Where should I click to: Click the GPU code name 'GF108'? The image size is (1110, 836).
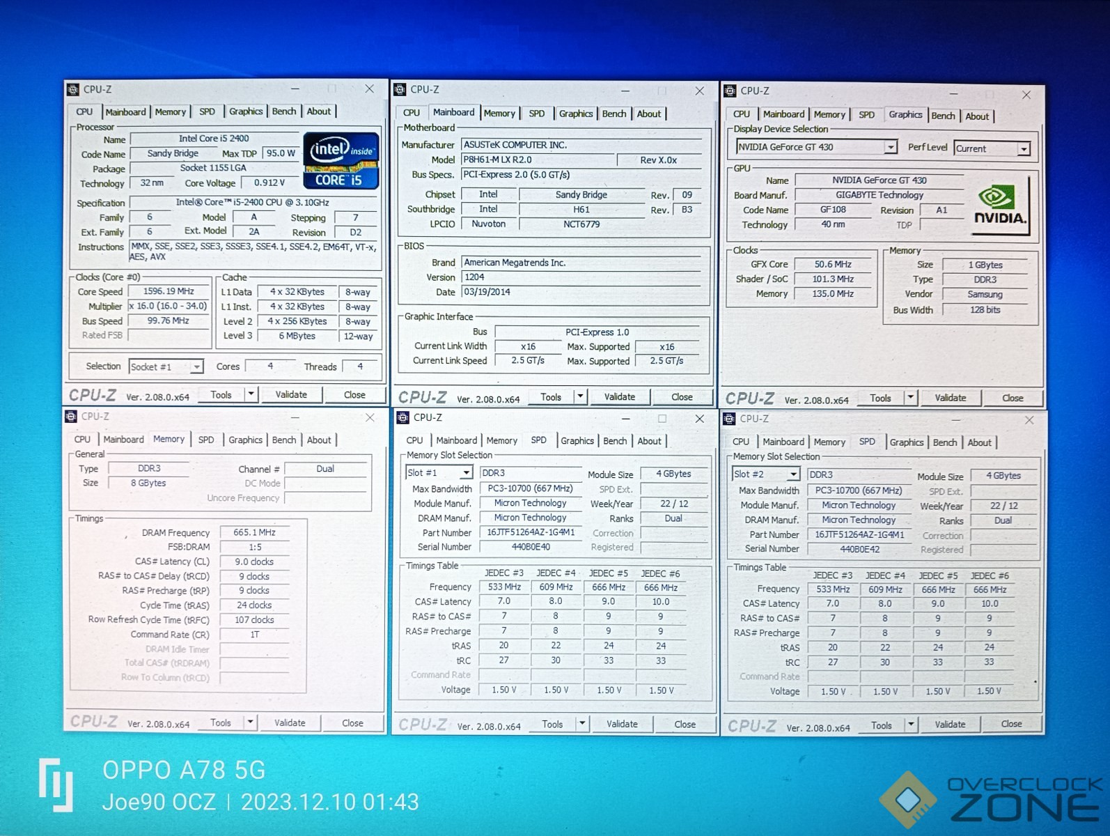pyautogui.click(x=833, y=210)
